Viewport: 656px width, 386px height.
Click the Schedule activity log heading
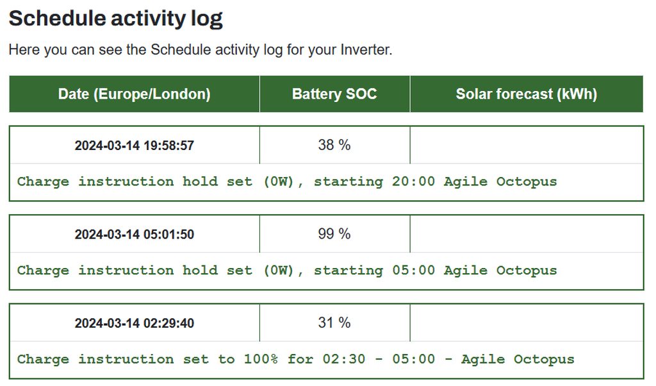(x=115, y=18)
